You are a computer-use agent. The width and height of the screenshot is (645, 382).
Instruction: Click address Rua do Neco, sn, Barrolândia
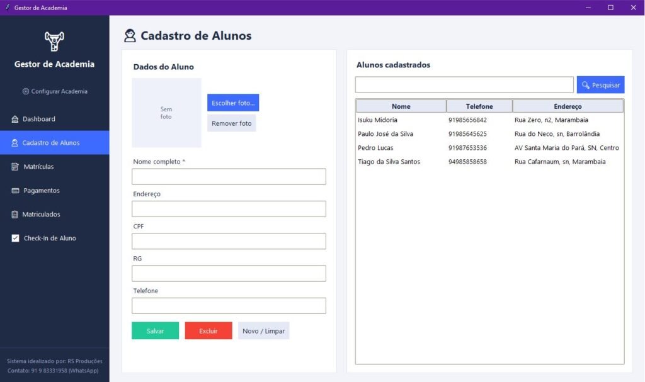pyautogui.click(x=557, y=134)
